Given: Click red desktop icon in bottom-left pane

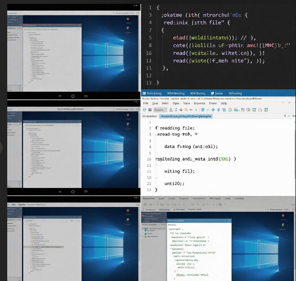Looking at the screenshot, I should [128, 211].
